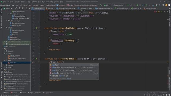Open the Structure side tab
Screen dimensions: 171x96
coord(1,66)
